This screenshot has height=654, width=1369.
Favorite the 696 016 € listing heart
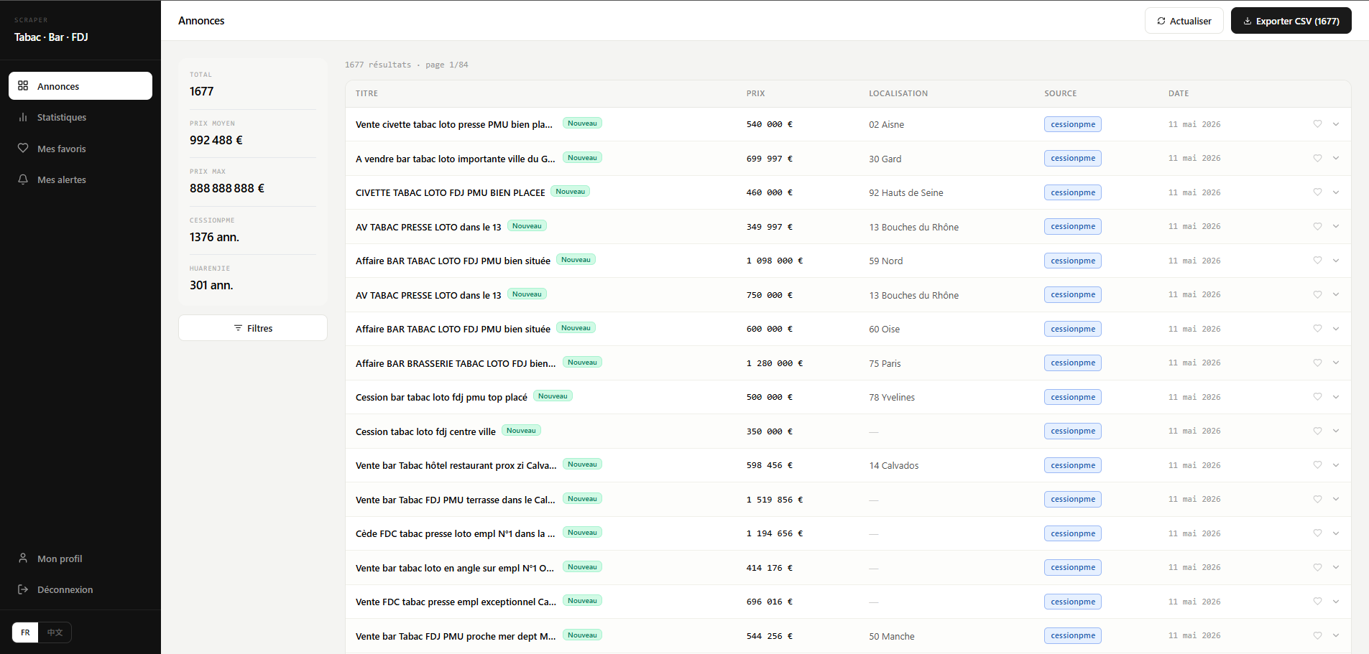[x=1317, y=602]
